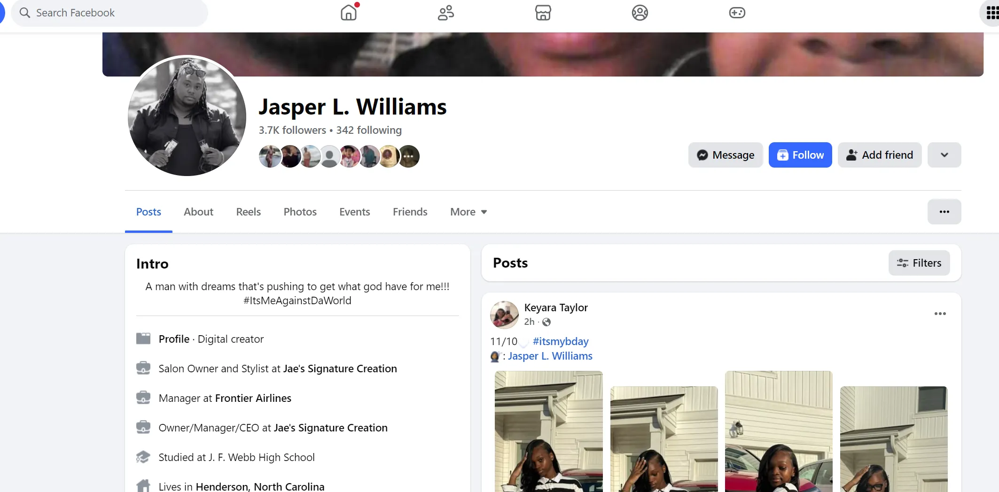The width and height of the screenshot is (999, 492).
Task: Switch to the Reels tab
Action: click(x=248, y=212)
